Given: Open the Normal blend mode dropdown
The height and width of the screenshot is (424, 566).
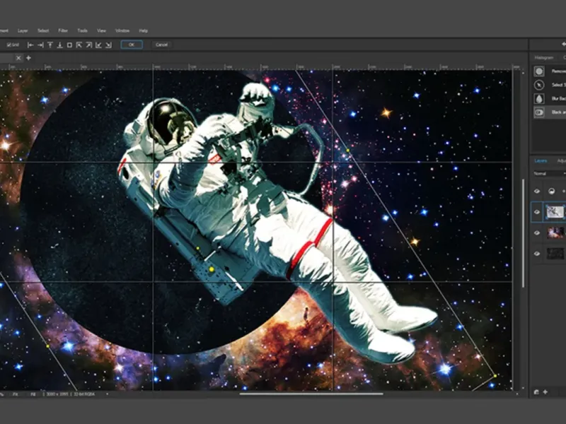Looking at the screenshot, I should pos(548,173).
